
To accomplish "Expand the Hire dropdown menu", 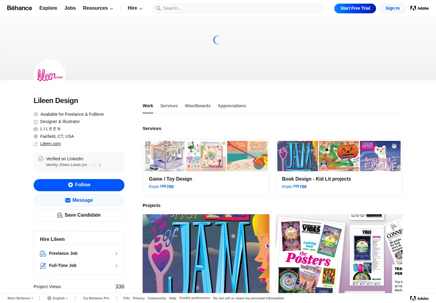I will pos(135,8).
